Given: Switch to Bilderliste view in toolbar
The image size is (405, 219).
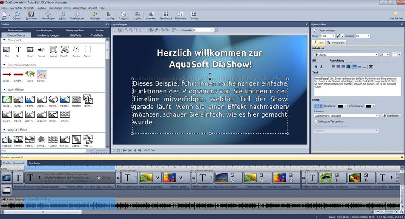Looking at the screenshot, I should [181, 15].
